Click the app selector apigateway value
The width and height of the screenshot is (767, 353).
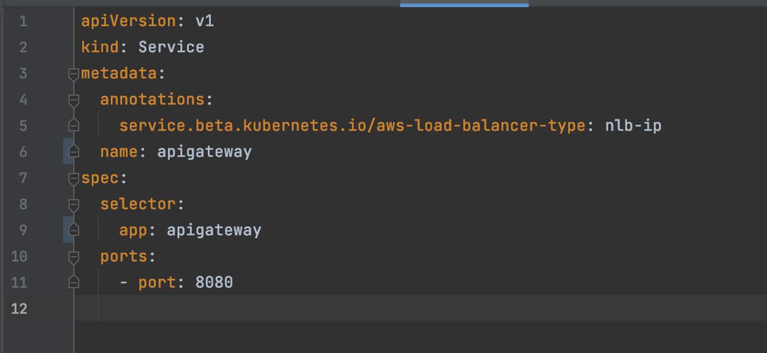[x=214, y=230]
